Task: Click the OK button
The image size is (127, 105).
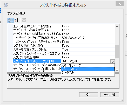Action: coord(89,95)
